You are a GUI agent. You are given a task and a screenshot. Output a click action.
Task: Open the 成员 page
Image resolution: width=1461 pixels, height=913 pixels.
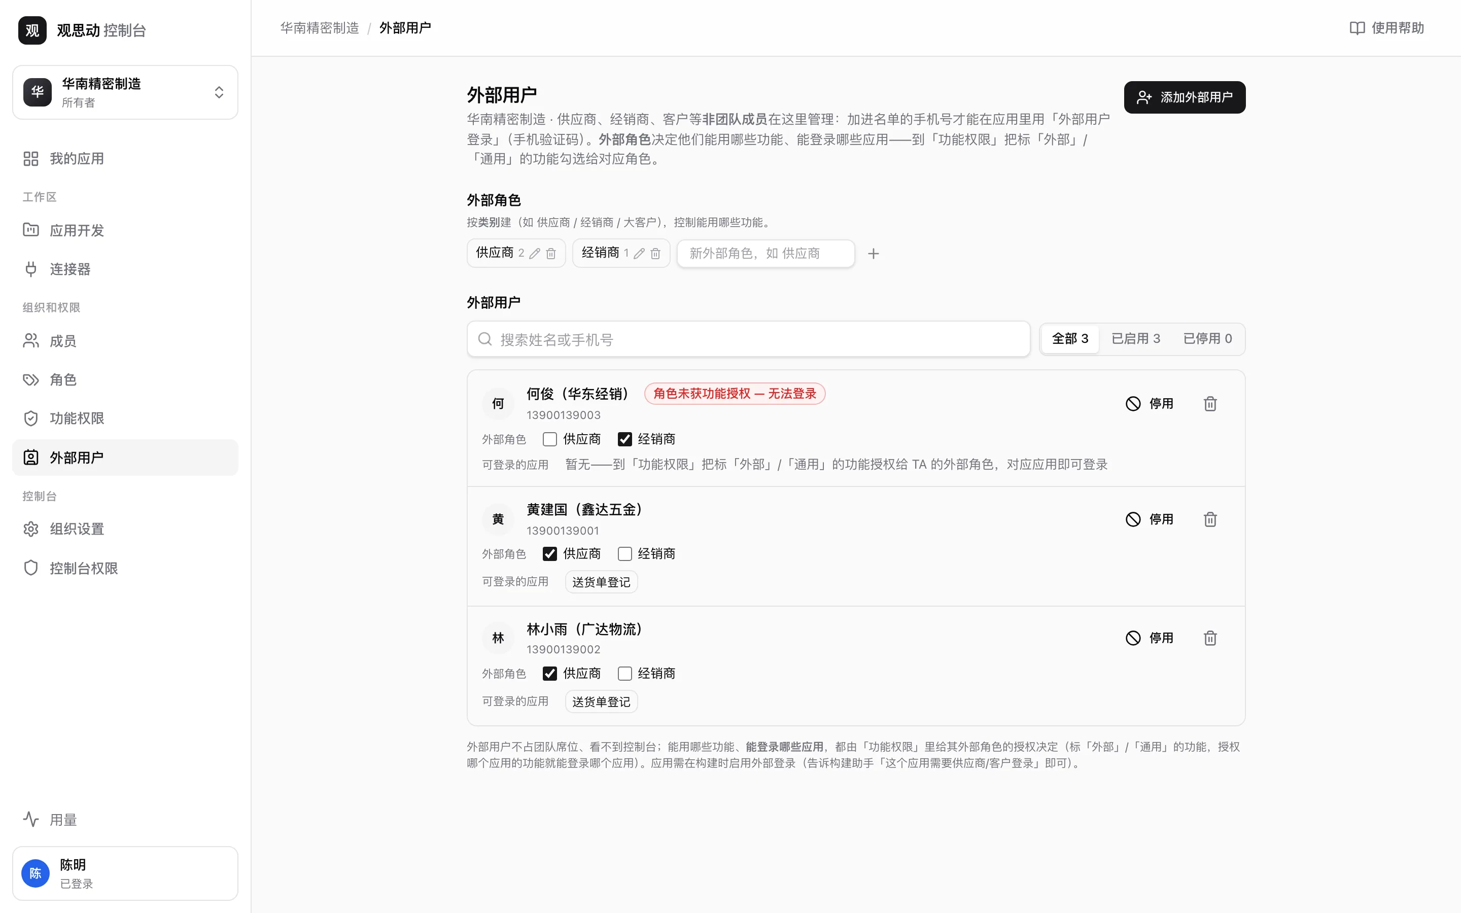[125, 341]
